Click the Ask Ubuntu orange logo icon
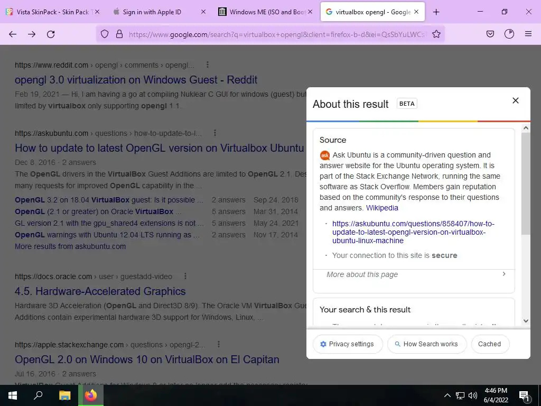541x406 pixels. point(325,155)
